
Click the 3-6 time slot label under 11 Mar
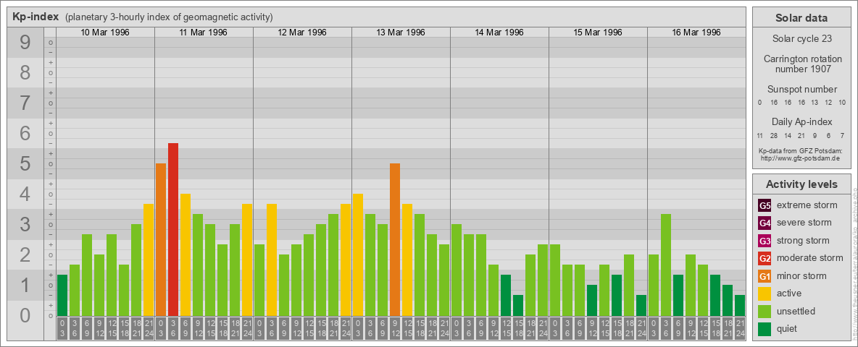pos(173,328)
